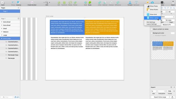
Task: Click the Export Extra Large button
Action: [x=160, y=97]
